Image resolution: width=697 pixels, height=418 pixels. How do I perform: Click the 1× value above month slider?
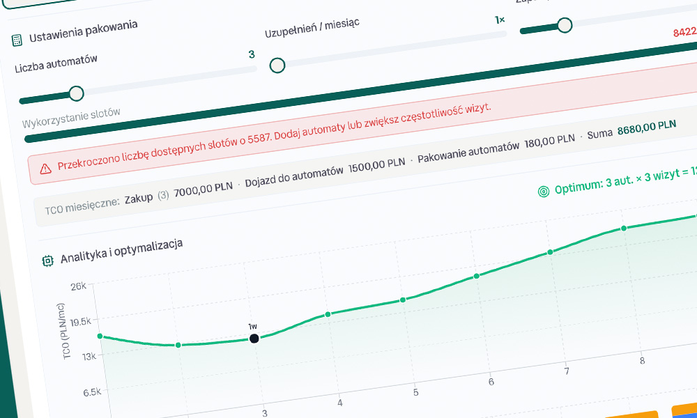(500, 20)
